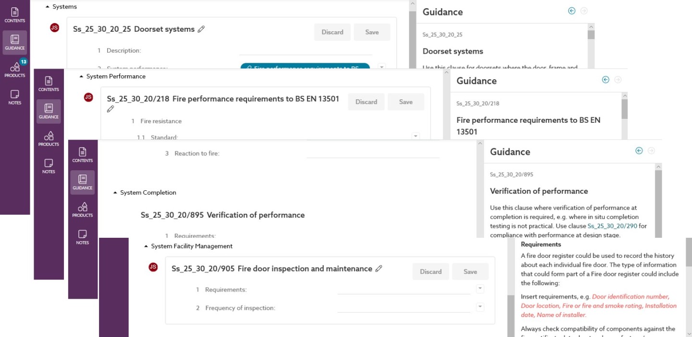Click edit pencil beside Doorset systems title
692x337 pixels.
tap(201, 29)
